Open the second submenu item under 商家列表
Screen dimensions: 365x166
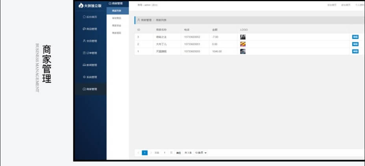[117, 18]
